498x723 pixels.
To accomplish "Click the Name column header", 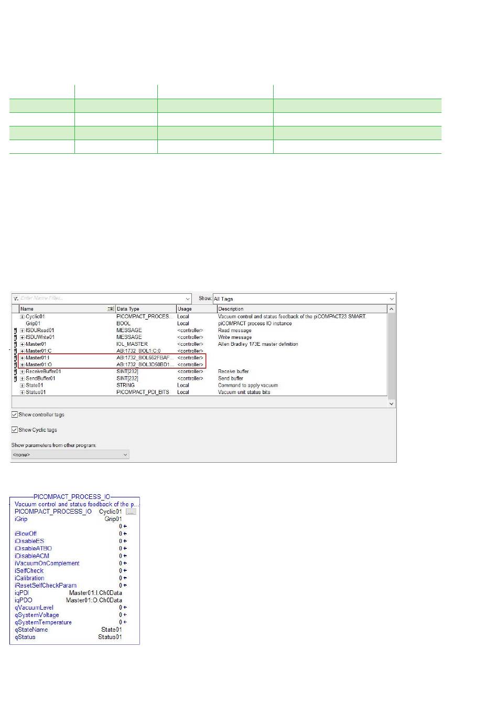I will click(x=67, y=309).
